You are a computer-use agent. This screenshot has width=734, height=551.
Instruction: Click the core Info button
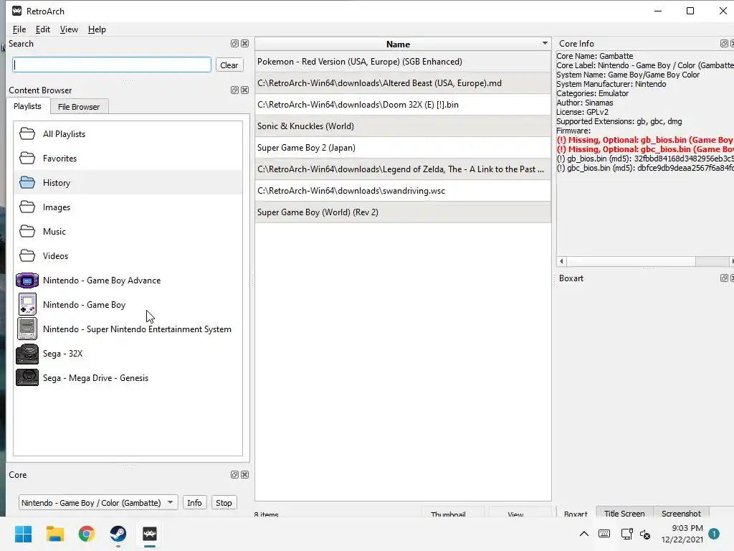point(194,503)
